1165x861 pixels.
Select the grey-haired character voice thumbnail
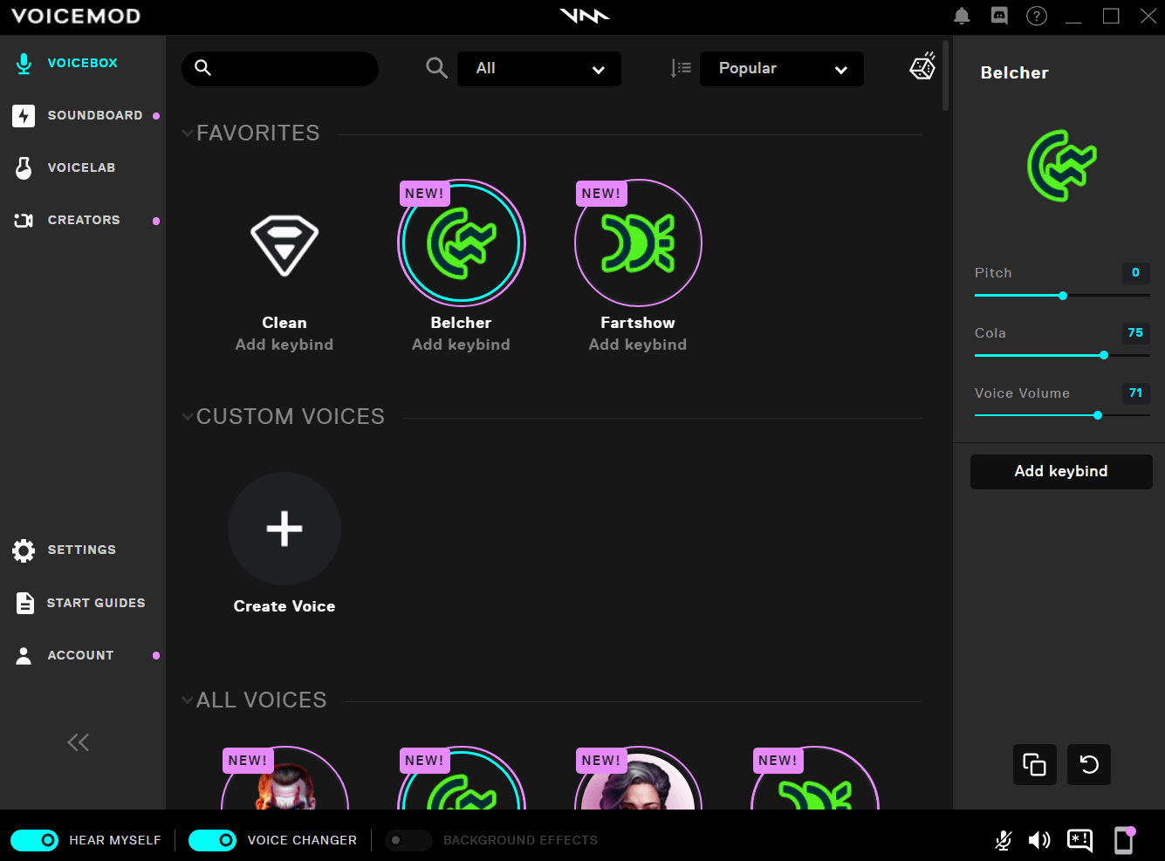(x=638, y=778)
